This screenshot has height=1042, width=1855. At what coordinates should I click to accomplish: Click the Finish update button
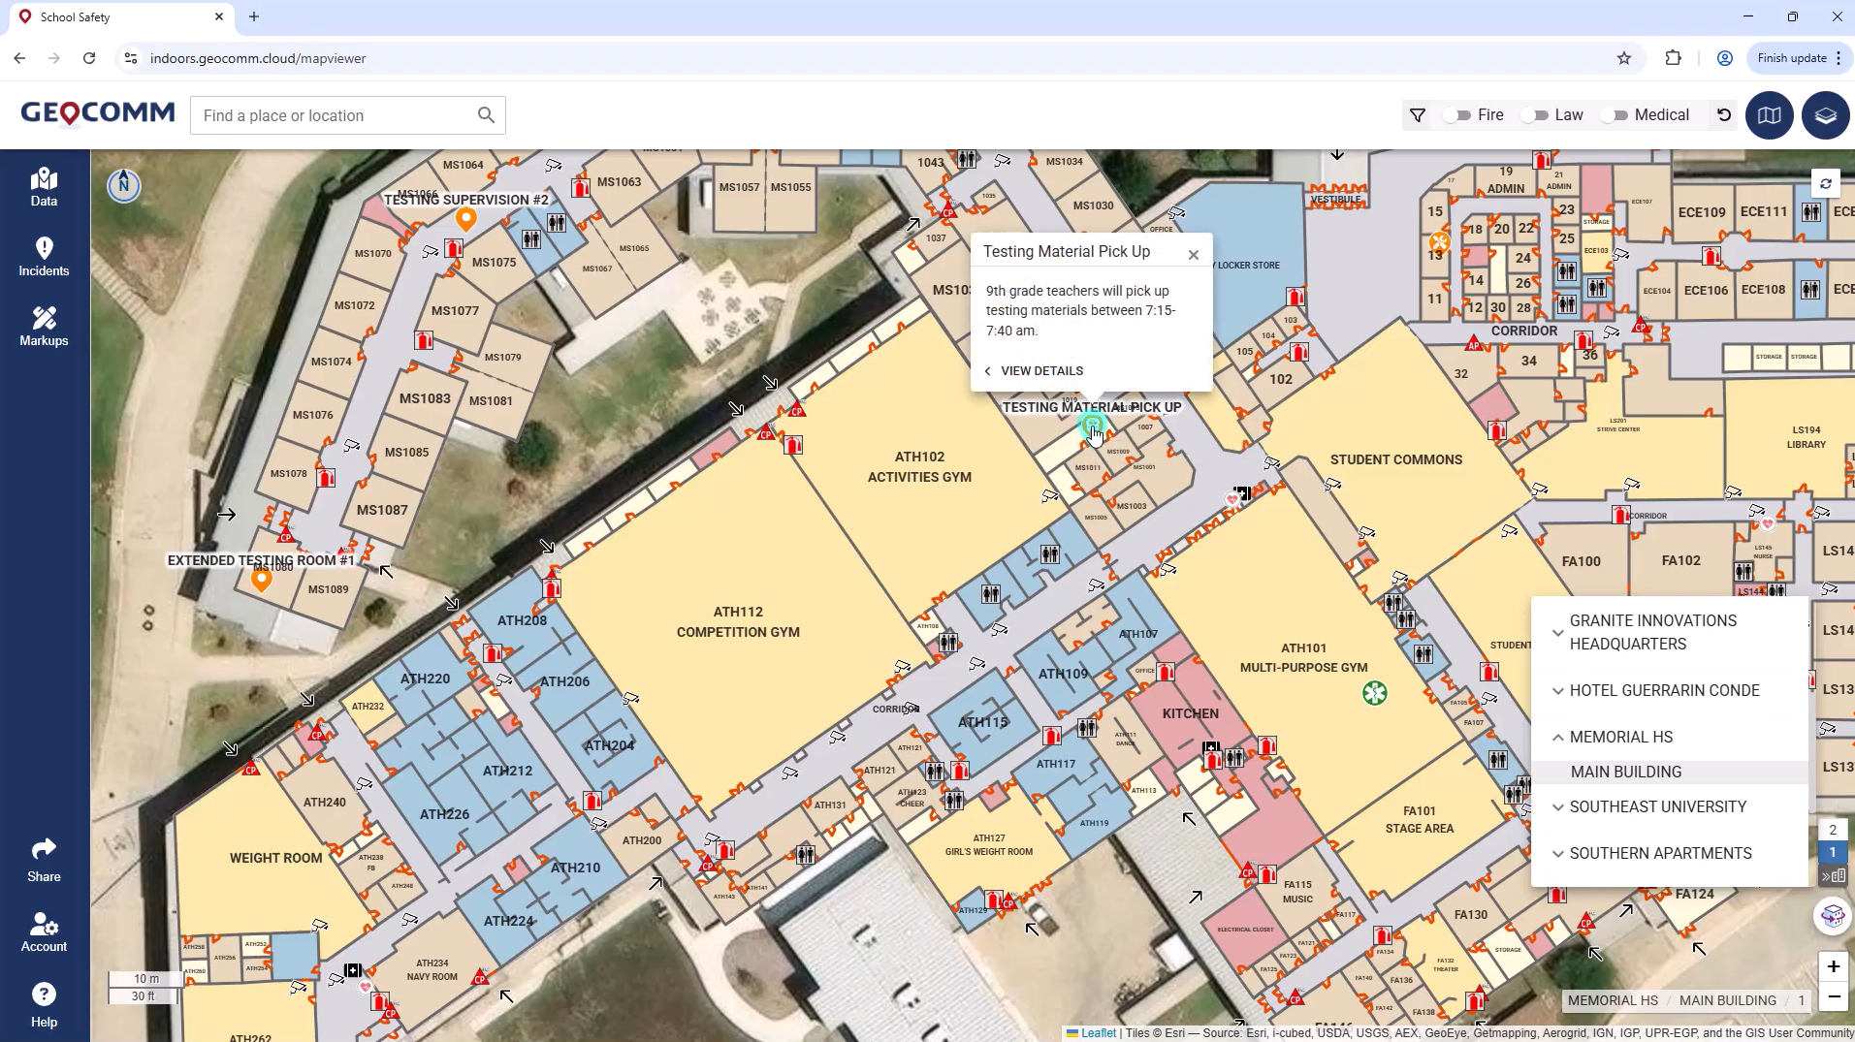point(1800,58)
